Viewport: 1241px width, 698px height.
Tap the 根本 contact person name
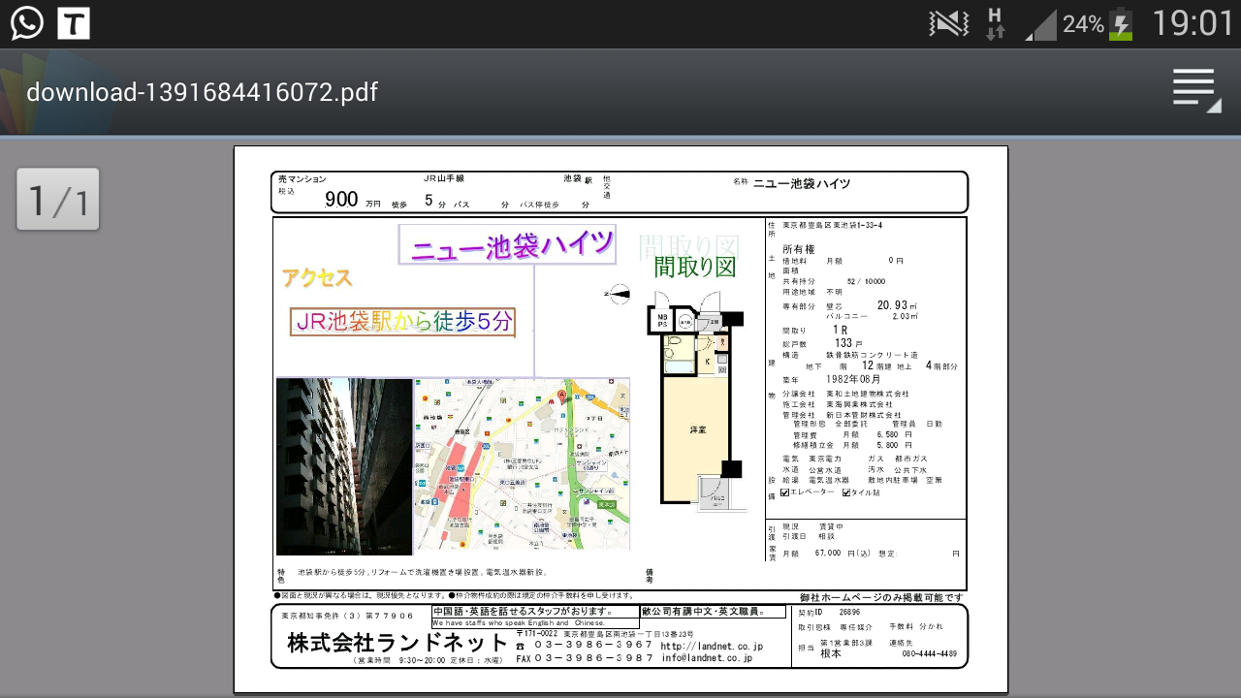coord(831,654)
